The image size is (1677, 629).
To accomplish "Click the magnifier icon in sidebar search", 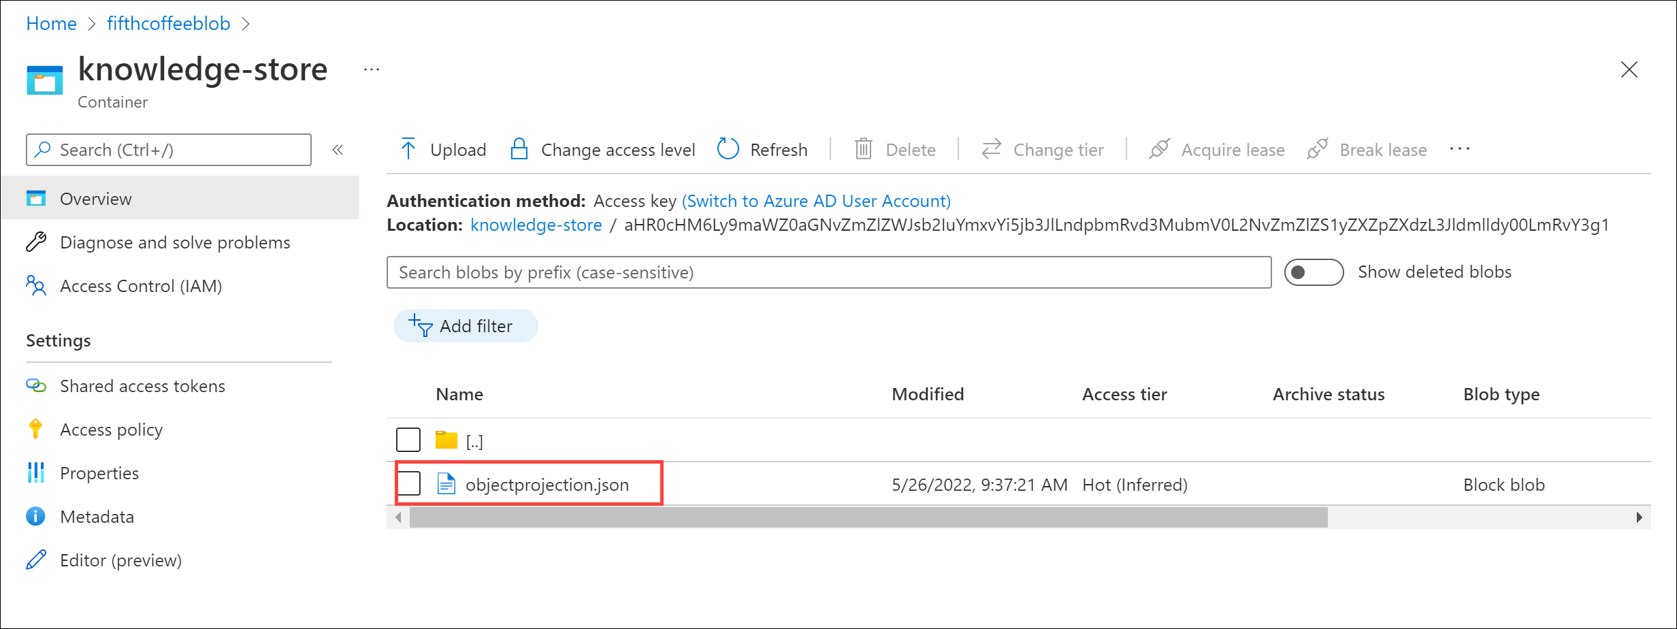I will click(43, 149).
